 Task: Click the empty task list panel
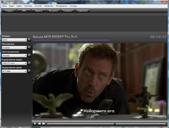[84, 23]
